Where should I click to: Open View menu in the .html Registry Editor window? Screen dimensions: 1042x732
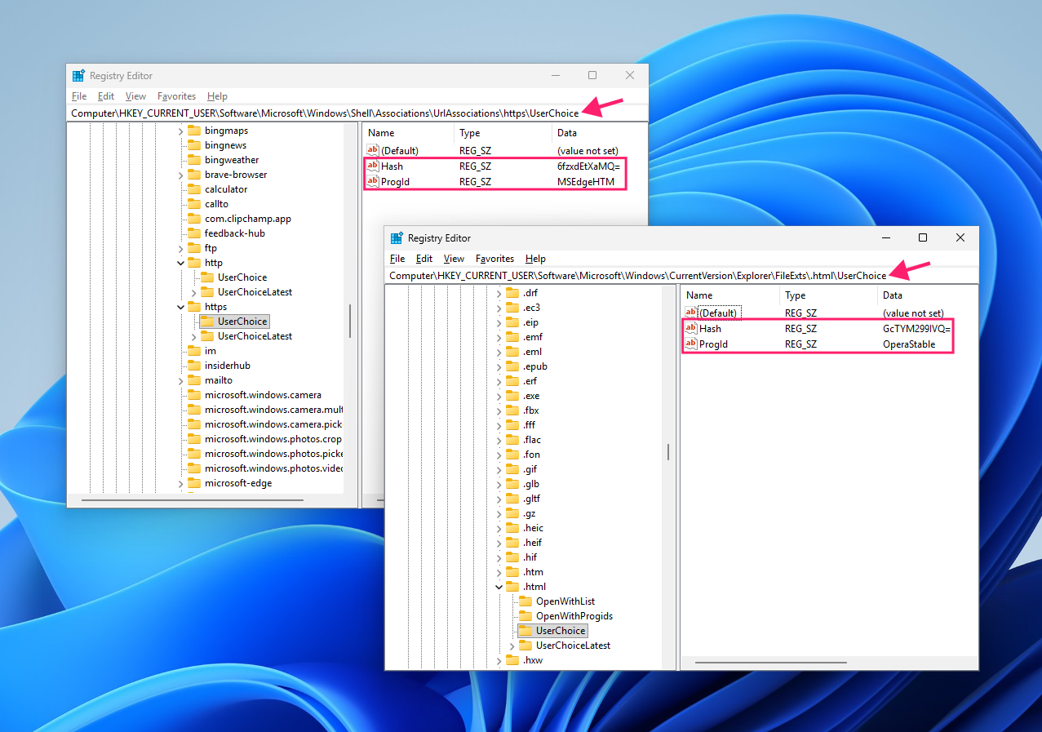point(454,259)
